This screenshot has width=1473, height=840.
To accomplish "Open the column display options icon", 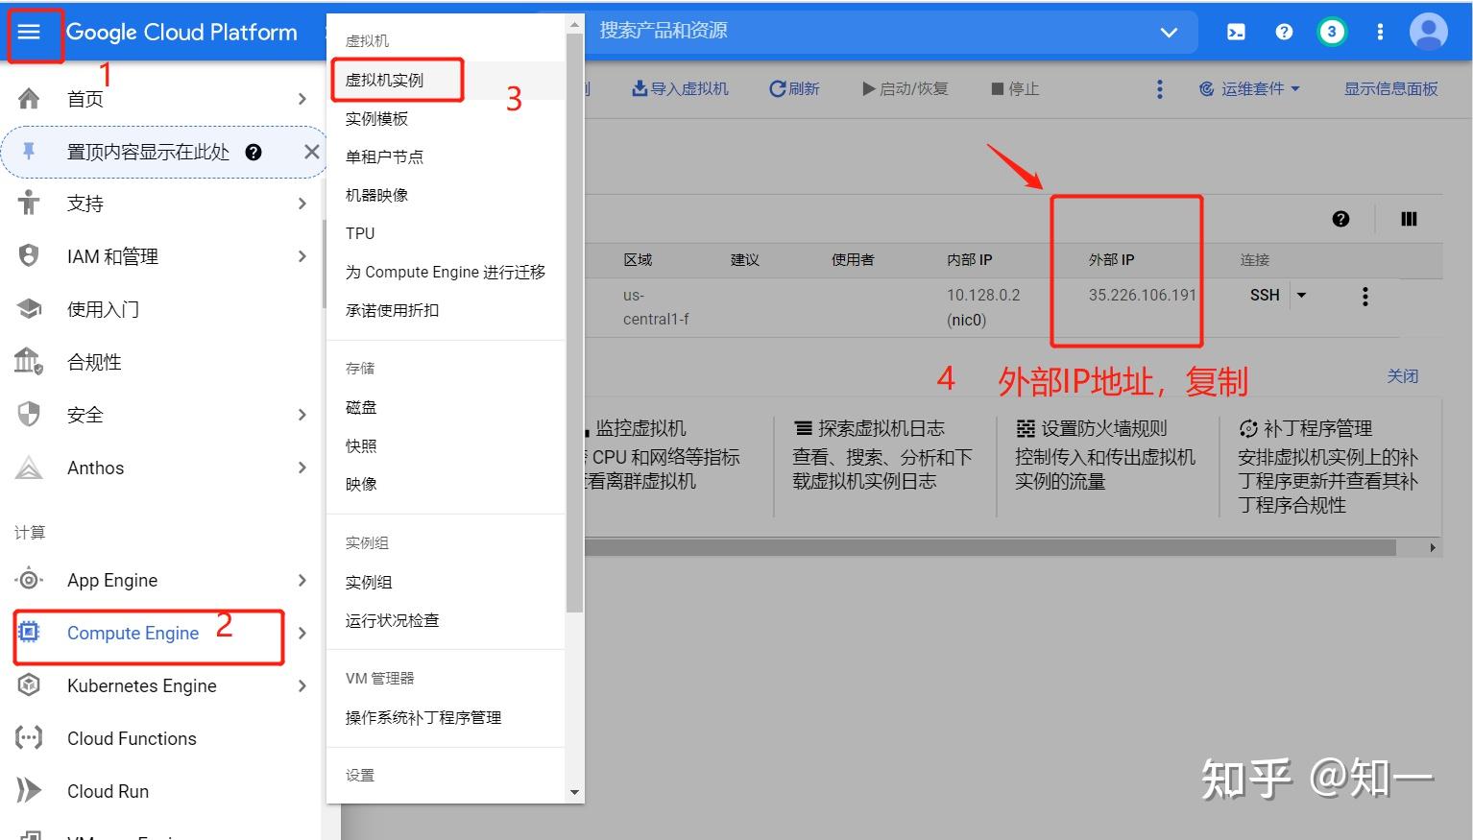I will tap(1409, 219).
